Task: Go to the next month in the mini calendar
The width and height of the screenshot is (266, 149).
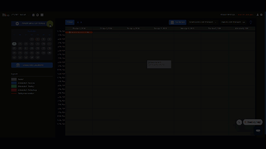Action: pyautogui.click(x=51, y=31)
